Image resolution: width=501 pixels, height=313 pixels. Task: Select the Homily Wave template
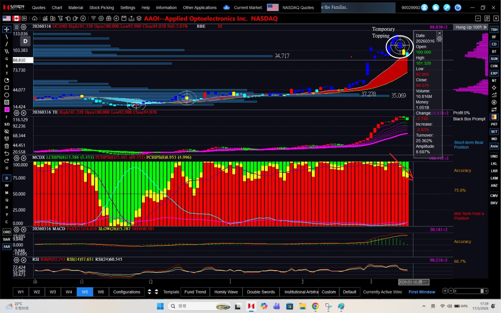[x=226, y=292]
